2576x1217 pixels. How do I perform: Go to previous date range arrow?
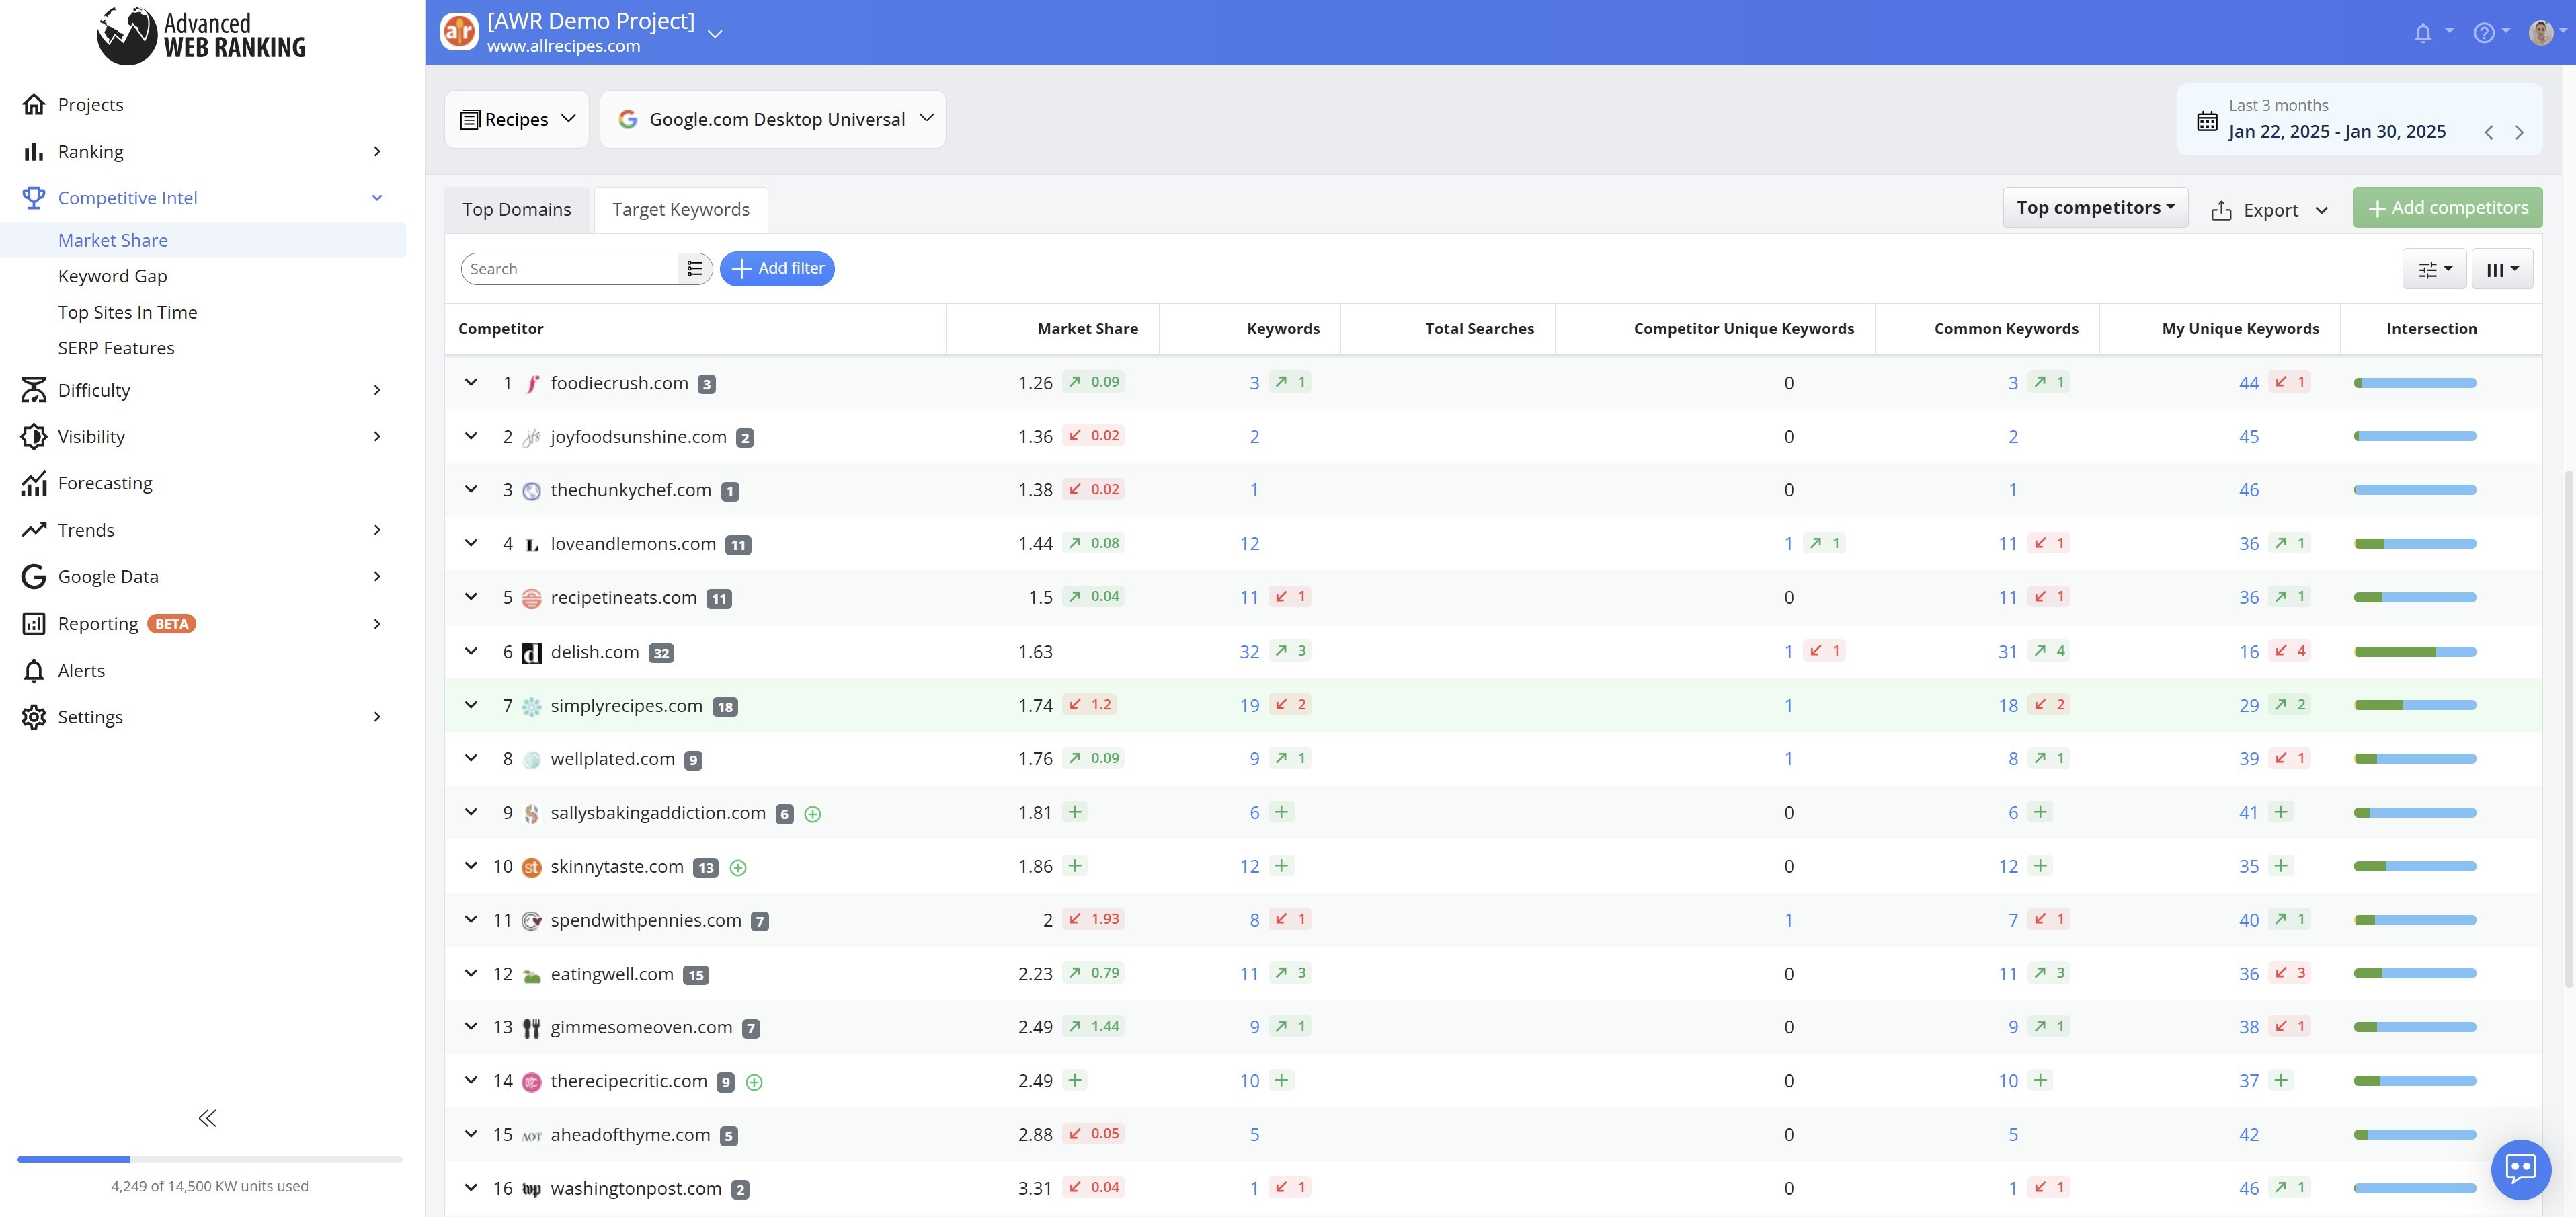2489,132
